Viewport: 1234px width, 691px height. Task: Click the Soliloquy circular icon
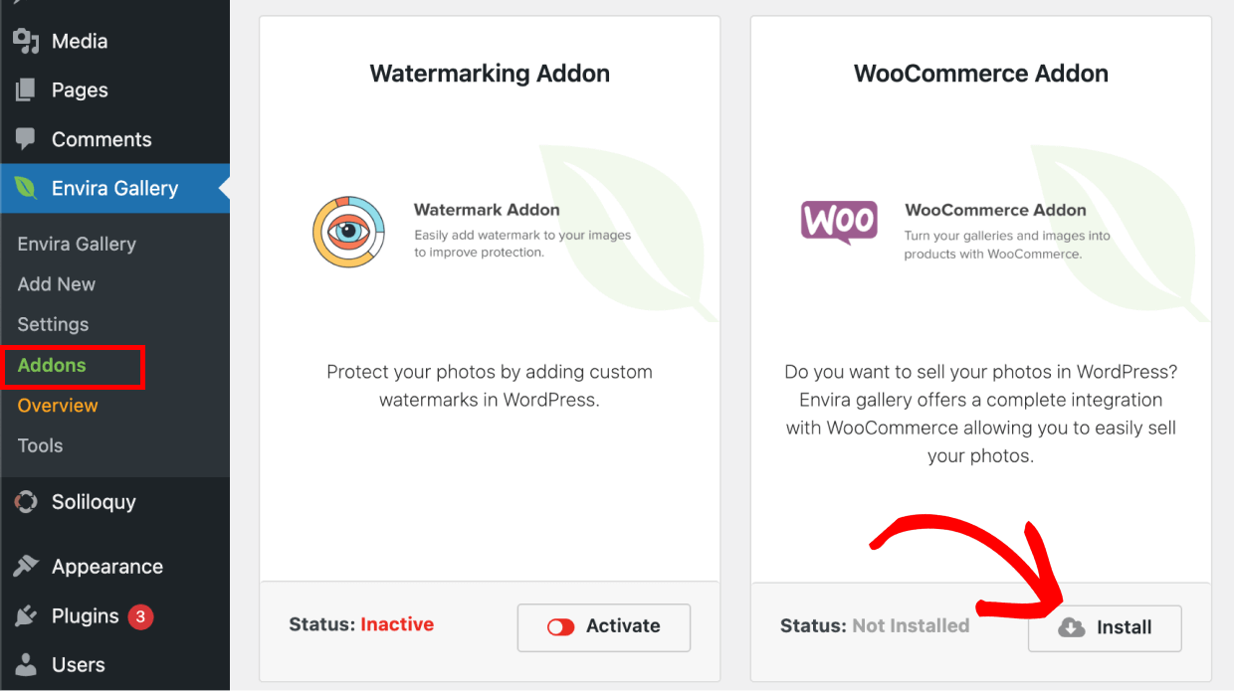point(26,502)
